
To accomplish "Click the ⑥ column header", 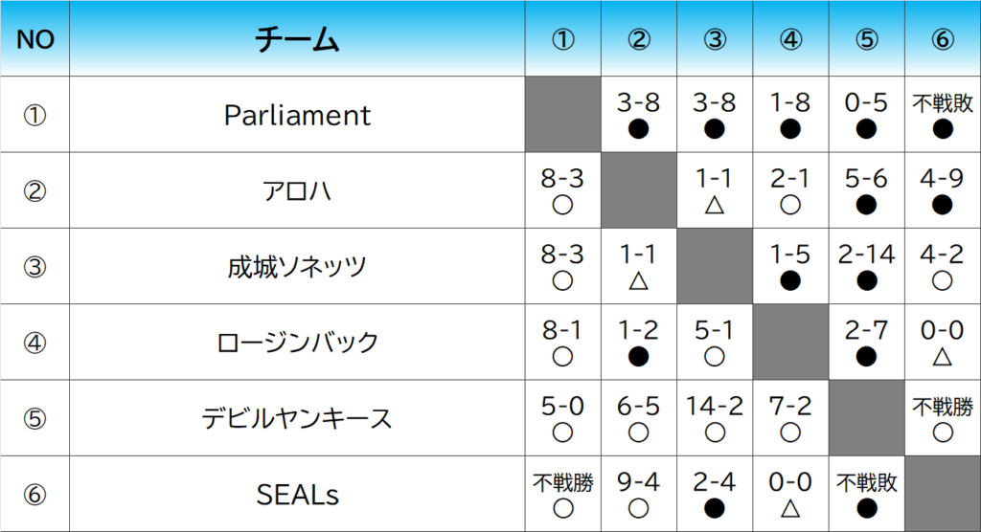I will point(942,39).
